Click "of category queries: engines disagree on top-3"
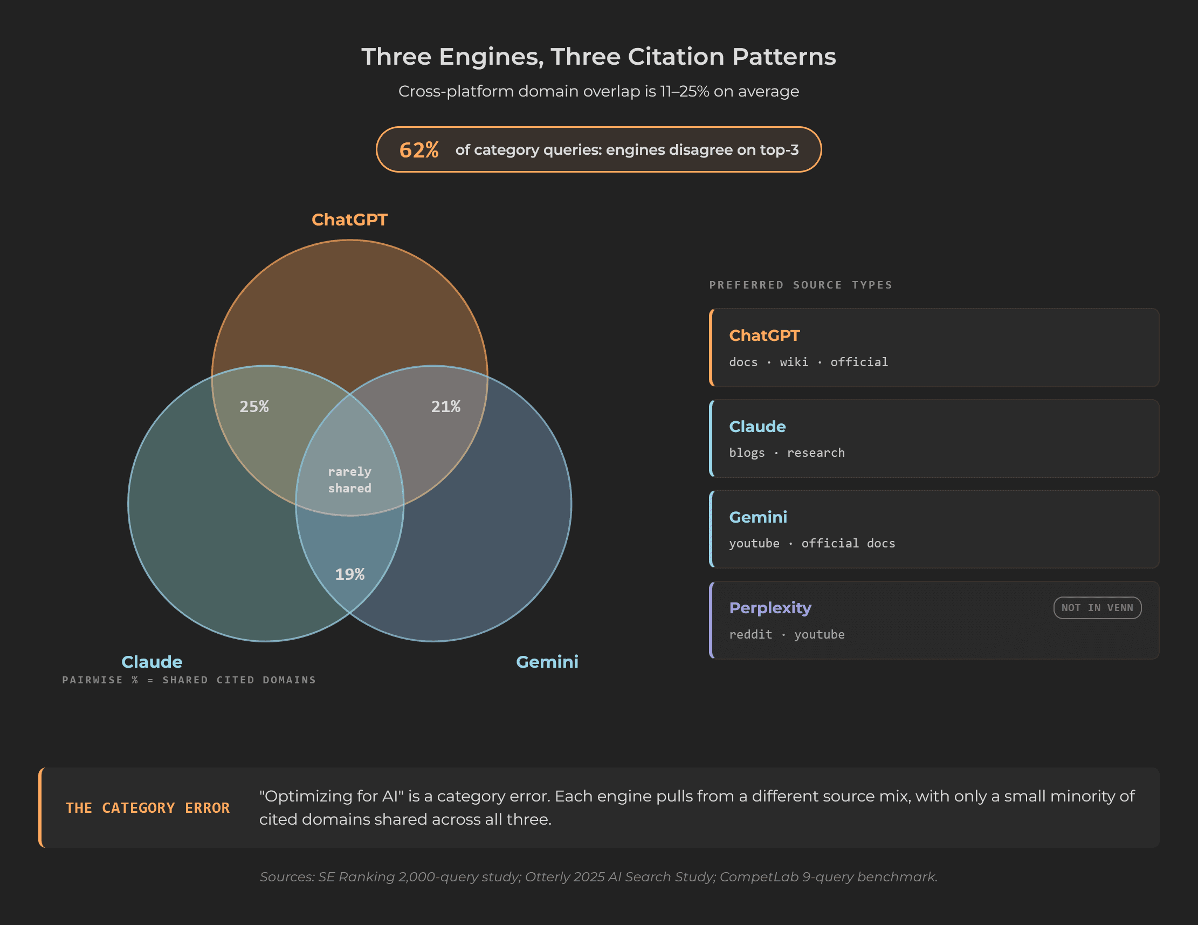The height and width of the screenshot is (925, 1198). pyautogui.click(x=627, y=150)
